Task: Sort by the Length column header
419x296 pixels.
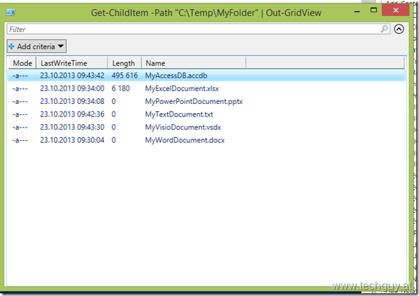Action: tap(124, 63)
